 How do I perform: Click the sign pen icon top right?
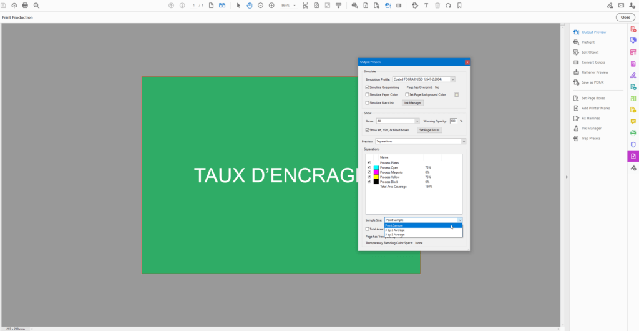[610, 6]
